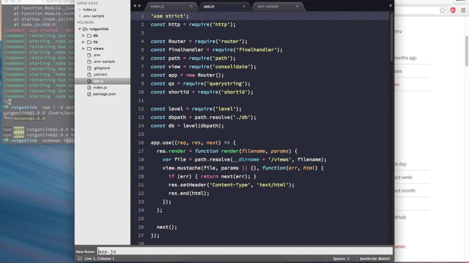Click the .env file icon in sidebar
The width and height of the screenshot is (469, 263).
[89, 55]
